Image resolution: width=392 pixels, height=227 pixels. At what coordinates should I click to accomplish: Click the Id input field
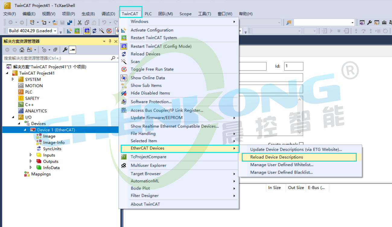point(294,66)
